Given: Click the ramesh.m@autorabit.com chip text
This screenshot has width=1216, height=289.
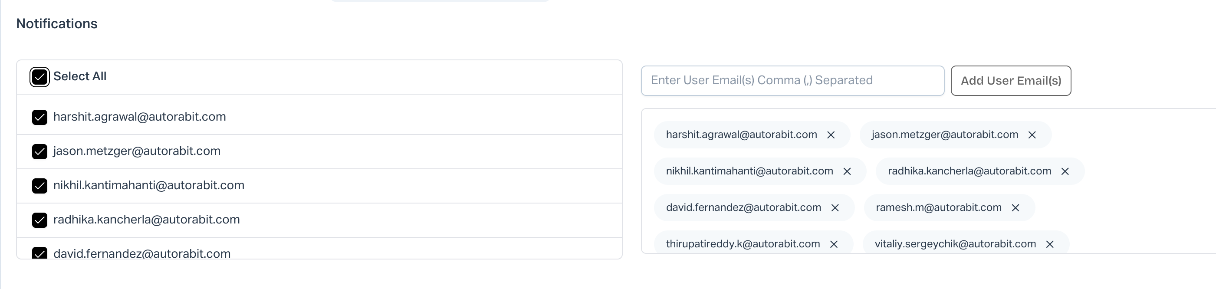Looking at the screenshot, I should [x=938, y=207].
